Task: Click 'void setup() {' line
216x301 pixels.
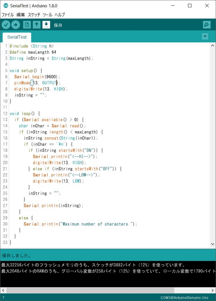Action: point(26,71)
